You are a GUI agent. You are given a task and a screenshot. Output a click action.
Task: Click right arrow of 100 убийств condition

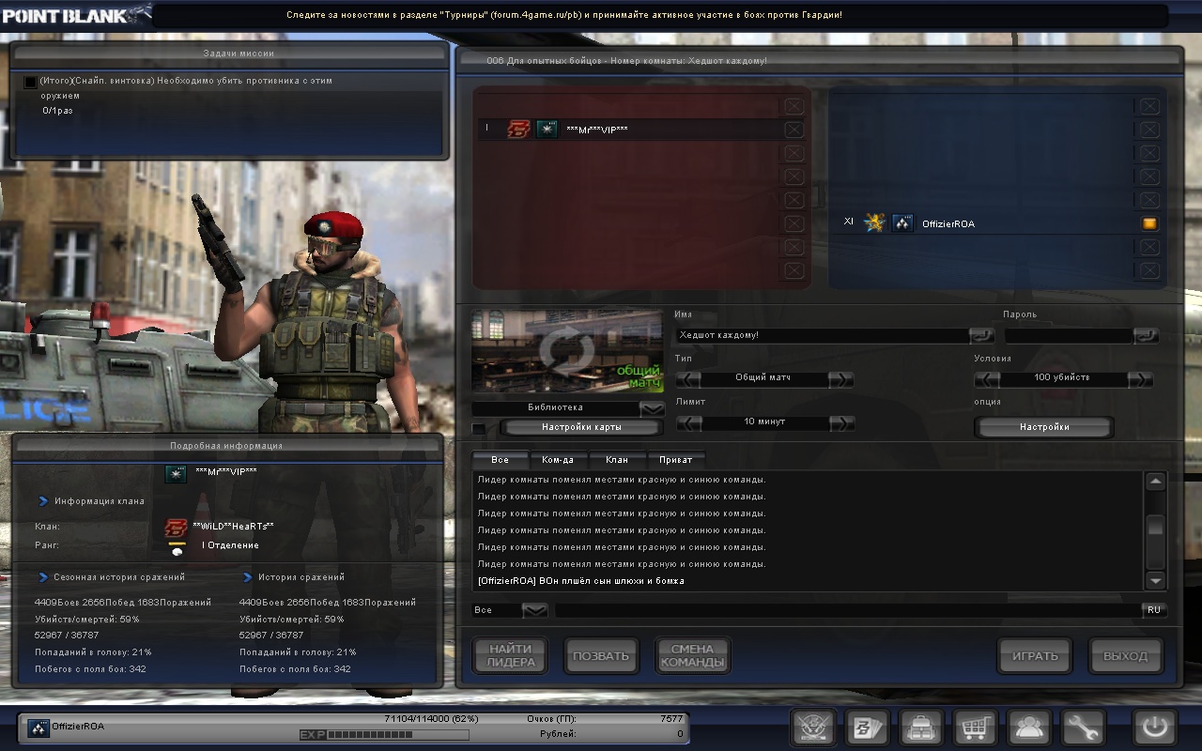pyautogui.click(x=1140, y=379)
